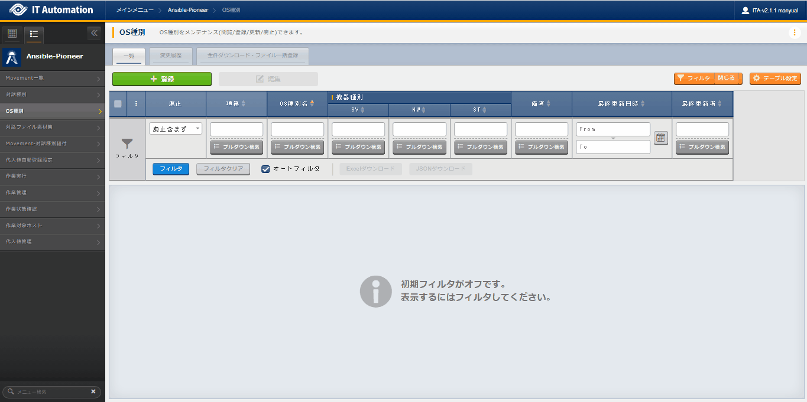Click the IT Automation eye logo
The height and width of the screenshot is (402, 807).
tap(18, 9)
